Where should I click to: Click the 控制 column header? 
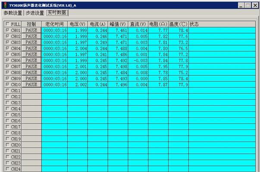[x=31, y=24]
